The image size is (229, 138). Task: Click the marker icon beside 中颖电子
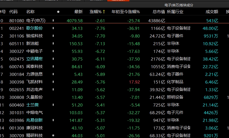tap(53, 51)
